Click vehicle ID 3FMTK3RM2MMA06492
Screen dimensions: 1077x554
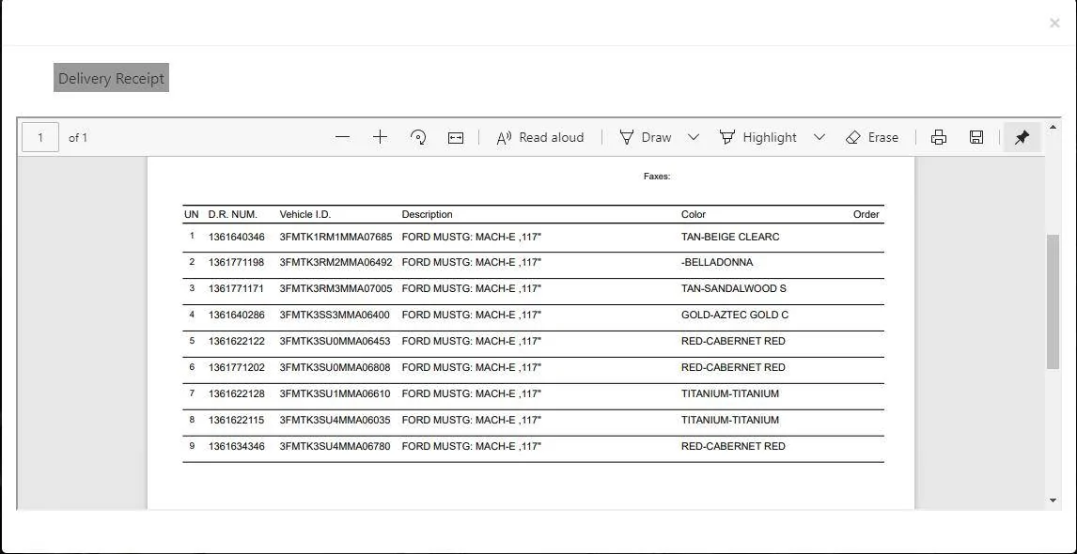click(336, 262)
